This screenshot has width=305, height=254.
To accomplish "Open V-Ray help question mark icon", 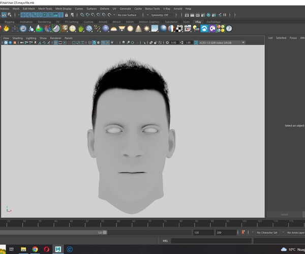I will point(229,28).
